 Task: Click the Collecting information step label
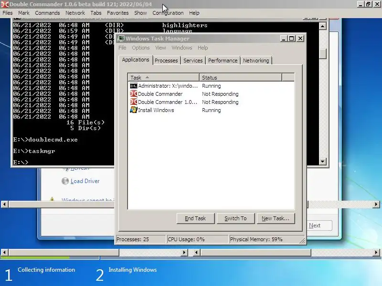click(46, 270)
